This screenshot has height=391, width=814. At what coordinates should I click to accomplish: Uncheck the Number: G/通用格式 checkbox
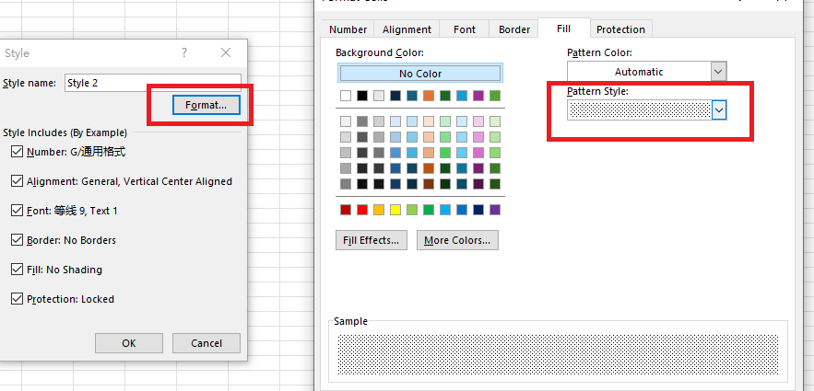18,152
